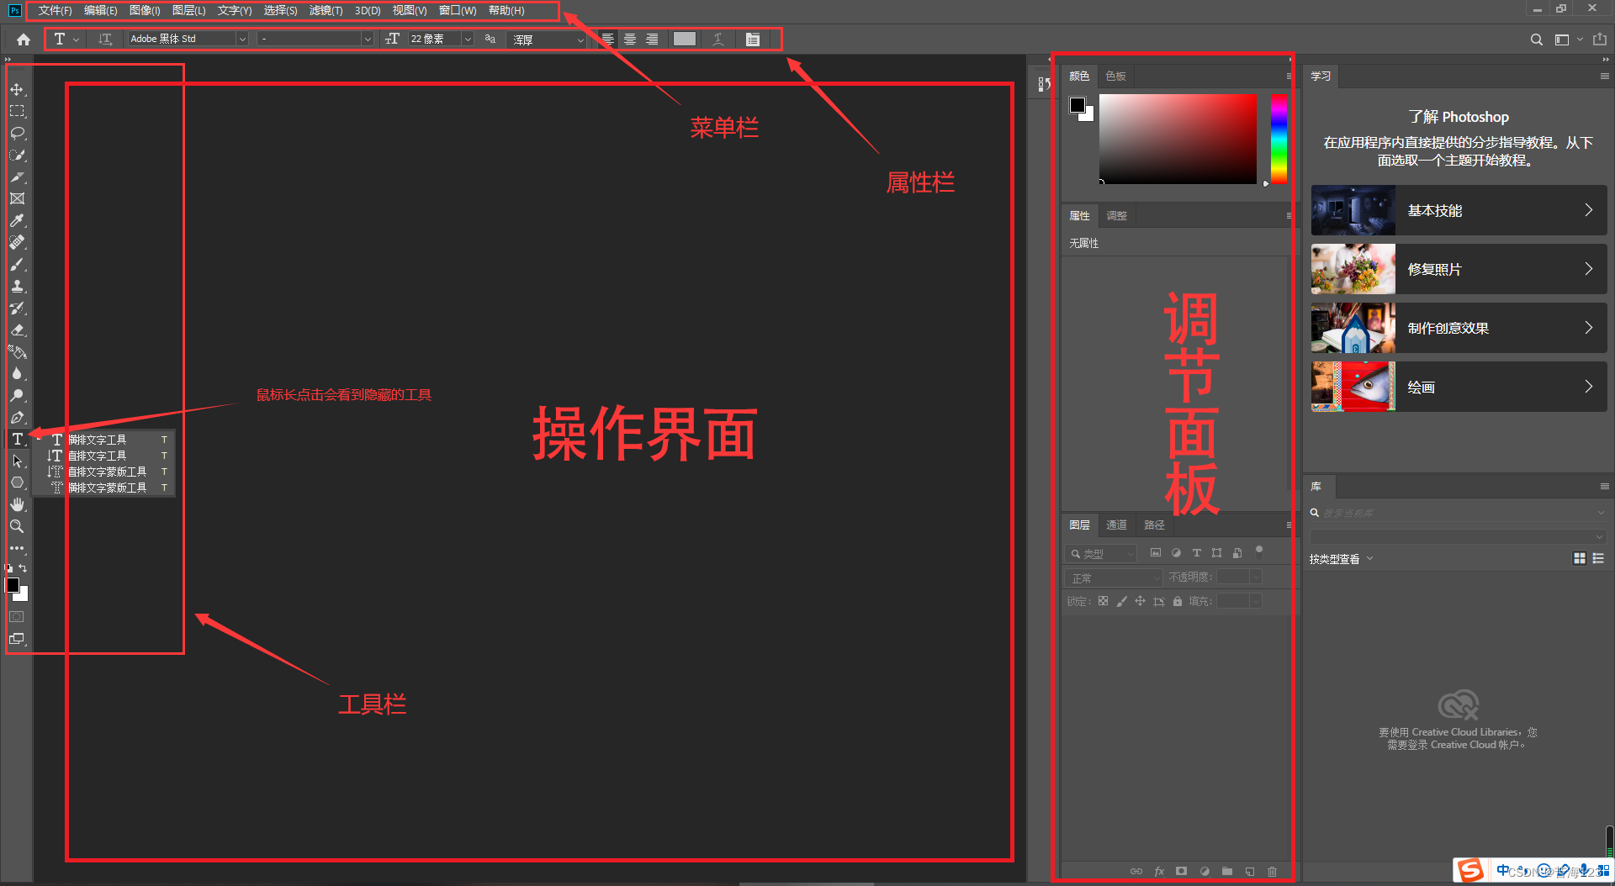Open the 基本技能 tutorial

coord(1459,210)
